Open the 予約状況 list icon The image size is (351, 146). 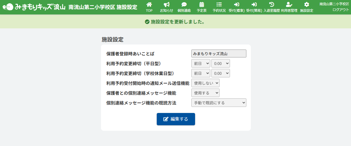click(219, 4)
